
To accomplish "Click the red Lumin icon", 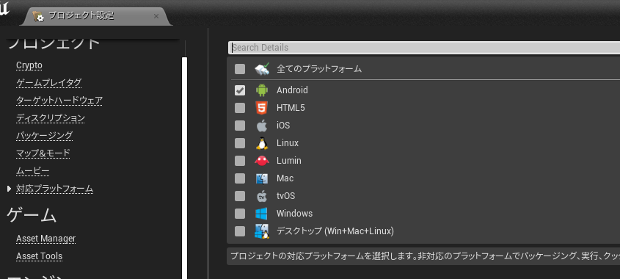I will (x=262, y=161).
